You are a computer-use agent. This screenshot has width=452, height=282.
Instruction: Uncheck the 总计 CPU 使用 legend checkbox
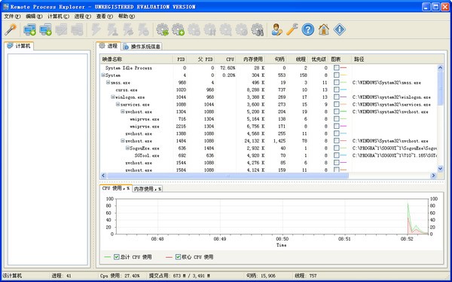117,257
